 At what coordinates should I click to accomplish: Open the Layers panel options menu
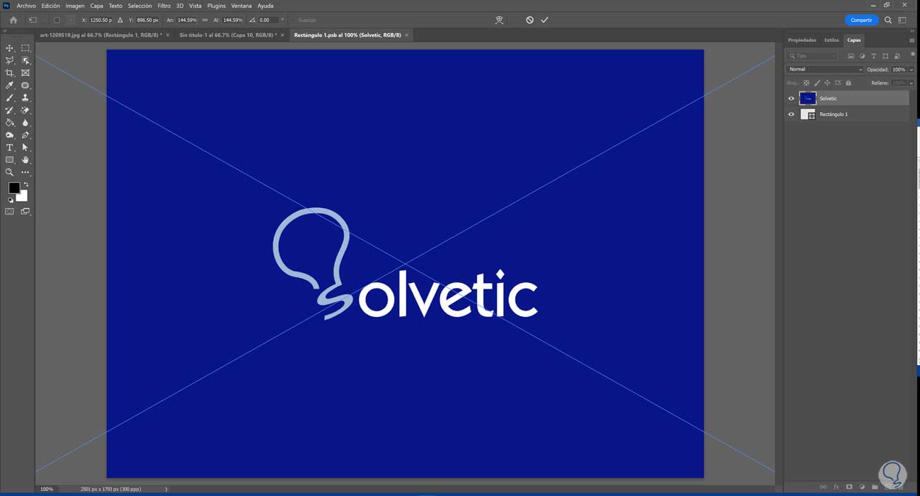pyautogui.click(x=912, y=40)
